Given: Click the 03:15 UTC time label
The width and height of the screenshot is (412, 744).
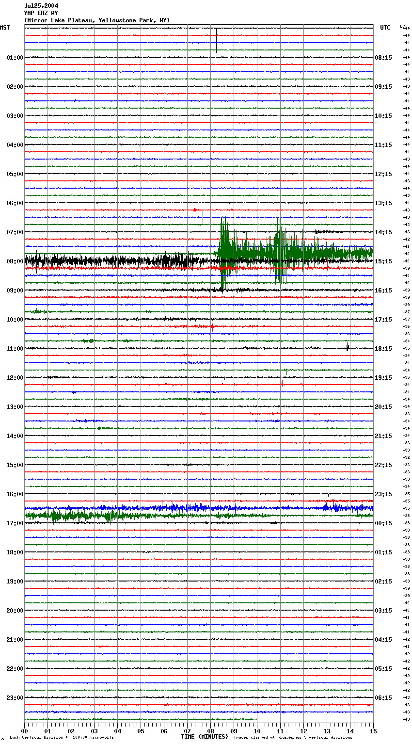Looking at the screenshot, I should pos(383,611).
